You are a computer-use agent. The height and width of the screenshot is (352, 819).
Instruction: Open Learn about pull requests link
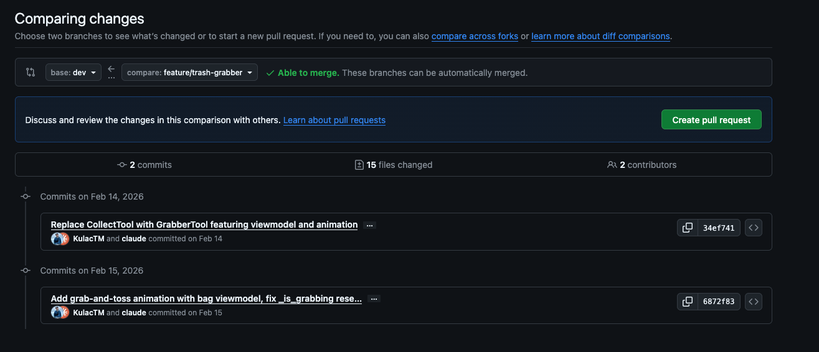(x=334, y=120)
